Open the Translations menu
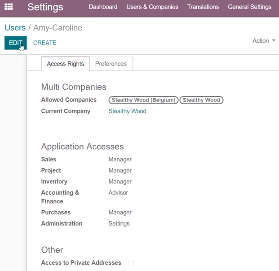Viewport: 279px width, 271px height. pyautogui.click(x=203, y=7)
